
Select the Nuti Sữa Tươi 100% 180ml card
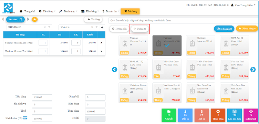pyautogui.click(x=234, y=69)
